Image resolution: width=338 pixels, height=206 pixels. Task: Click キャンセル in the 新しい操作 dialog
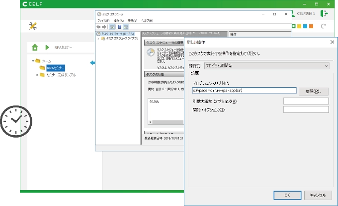tap(318, 195)
